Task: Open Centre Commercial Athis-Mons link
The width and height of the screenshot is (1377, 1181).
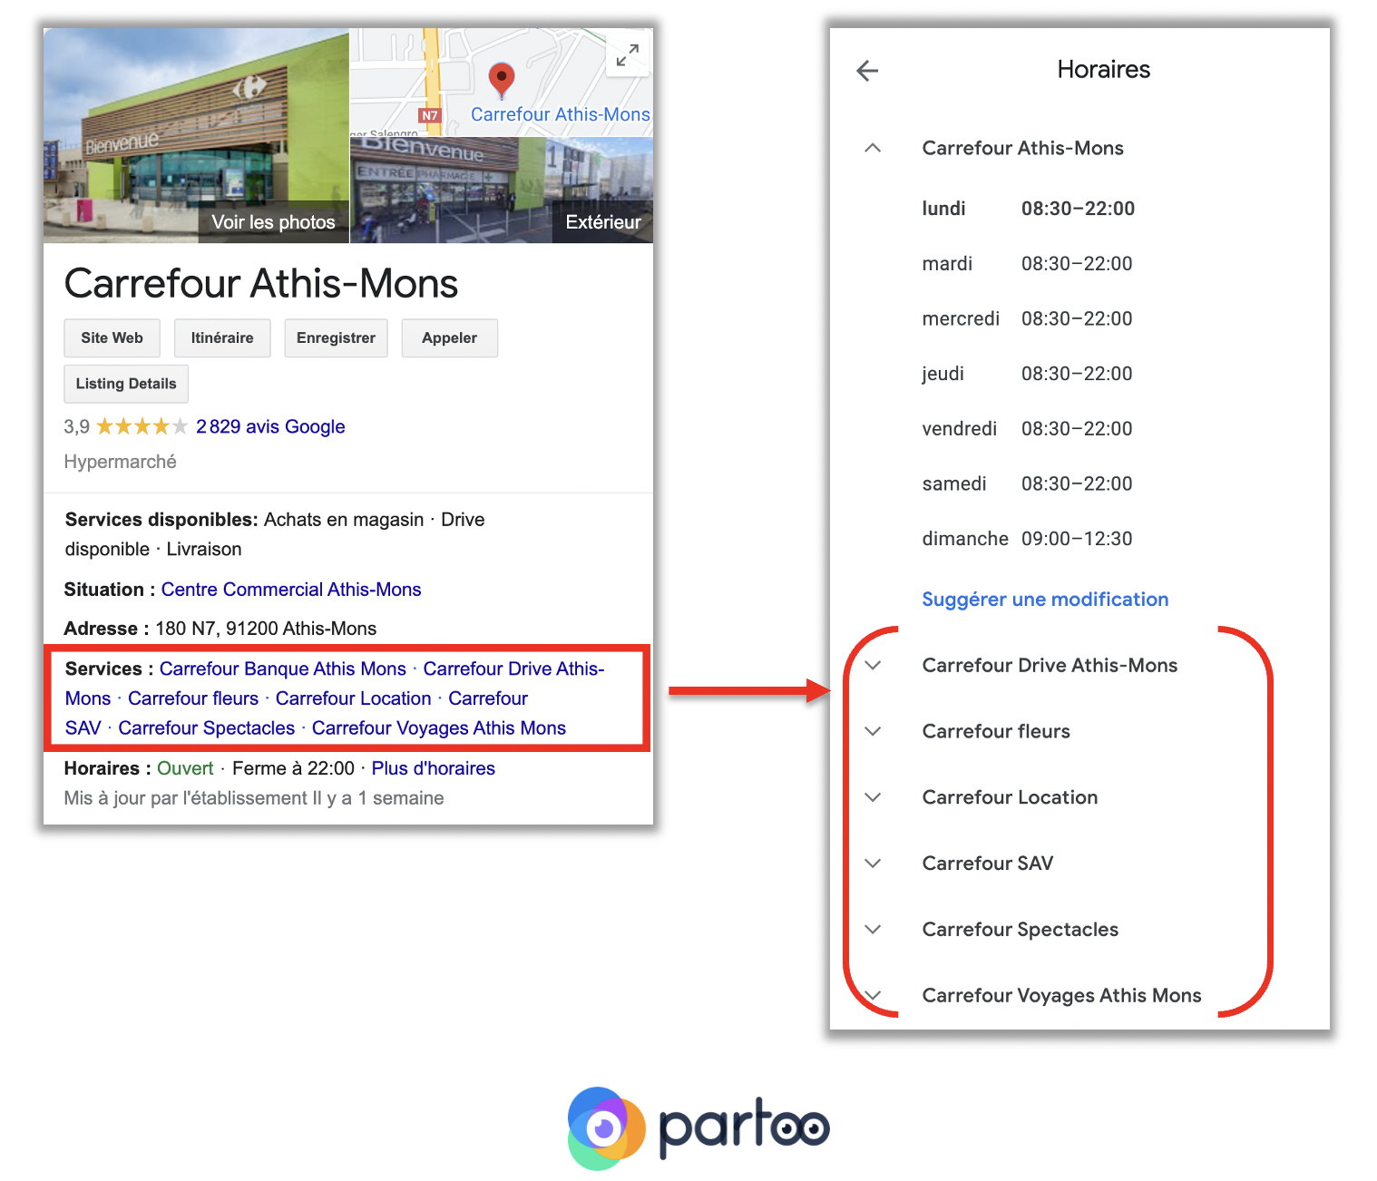Action: click(x=291, y=590)
